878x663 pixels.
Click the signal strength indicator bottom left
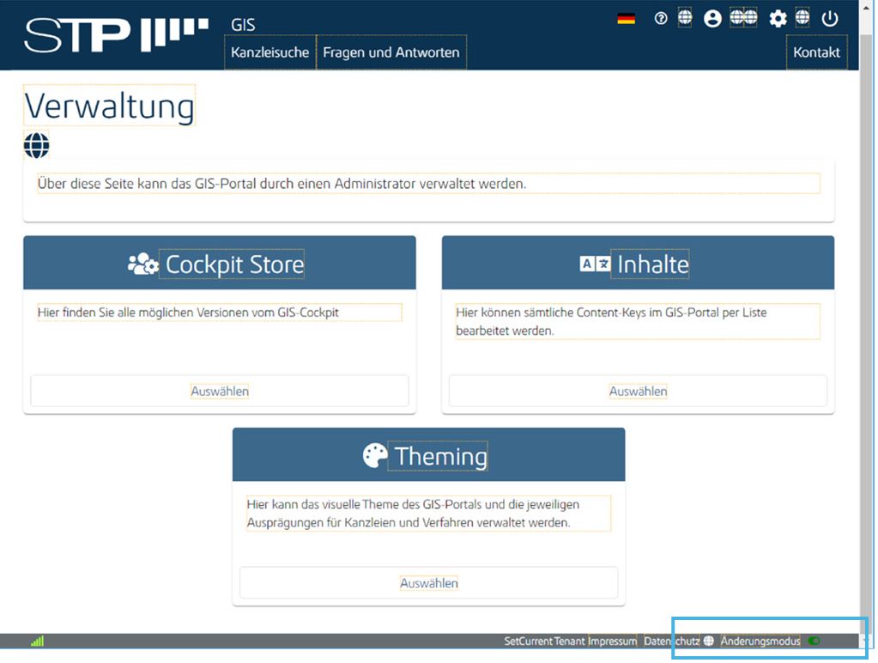click(36, 641)
